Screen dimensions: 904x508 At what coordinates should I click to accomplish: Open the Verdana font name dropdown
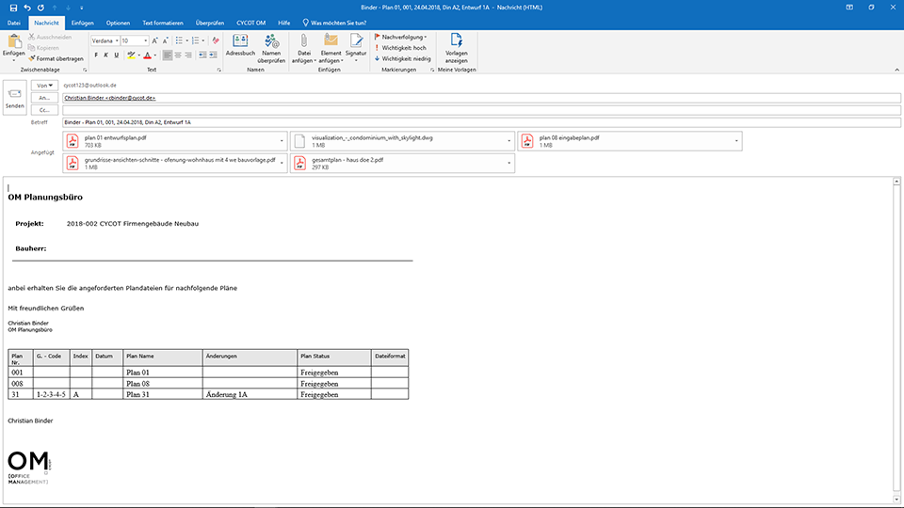[x=115, y=40]
